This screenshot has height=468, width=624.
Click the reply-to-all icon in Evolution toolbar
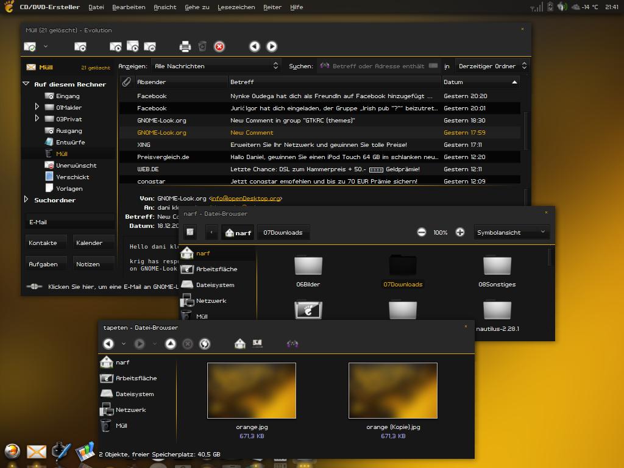coord(132,46)
